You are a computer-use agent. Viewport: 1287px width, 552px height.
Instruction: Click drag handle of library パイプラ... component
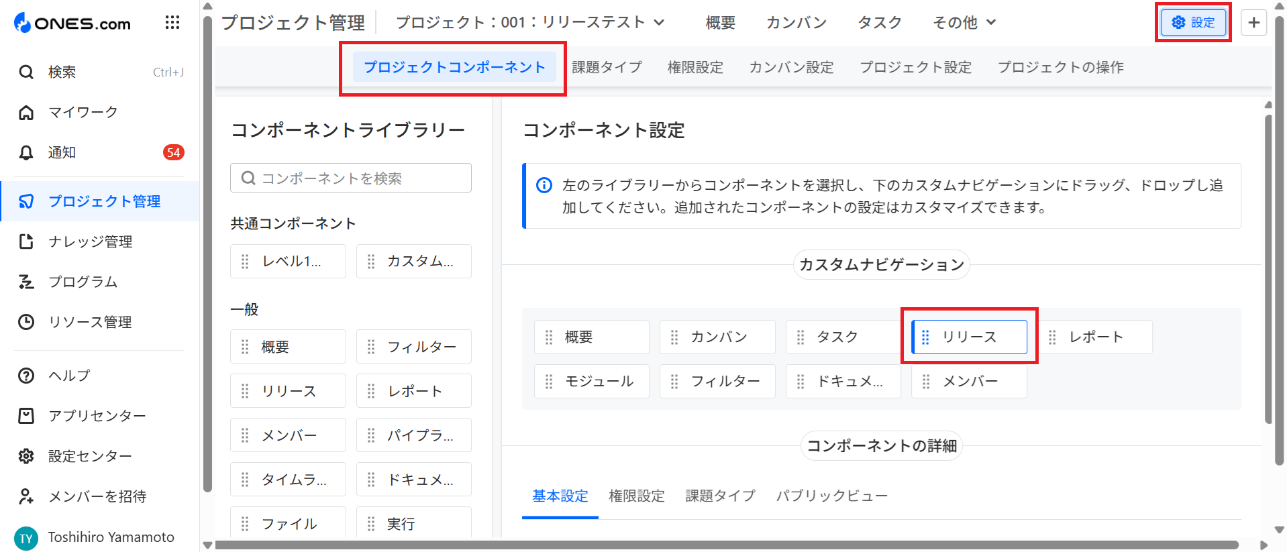click(371, 435)
